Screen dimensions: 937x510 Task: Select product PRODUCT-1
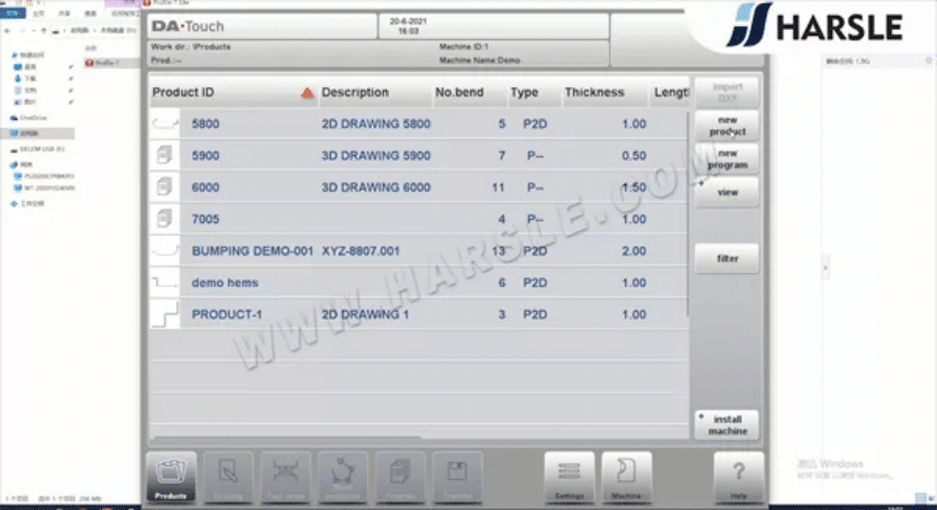(418, 313)
